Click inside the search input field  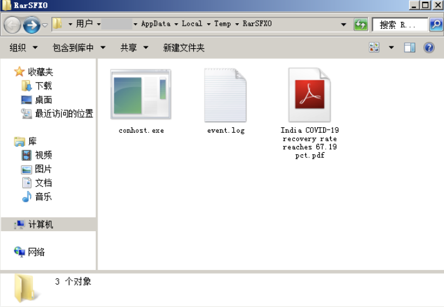[x=398, y=24]
